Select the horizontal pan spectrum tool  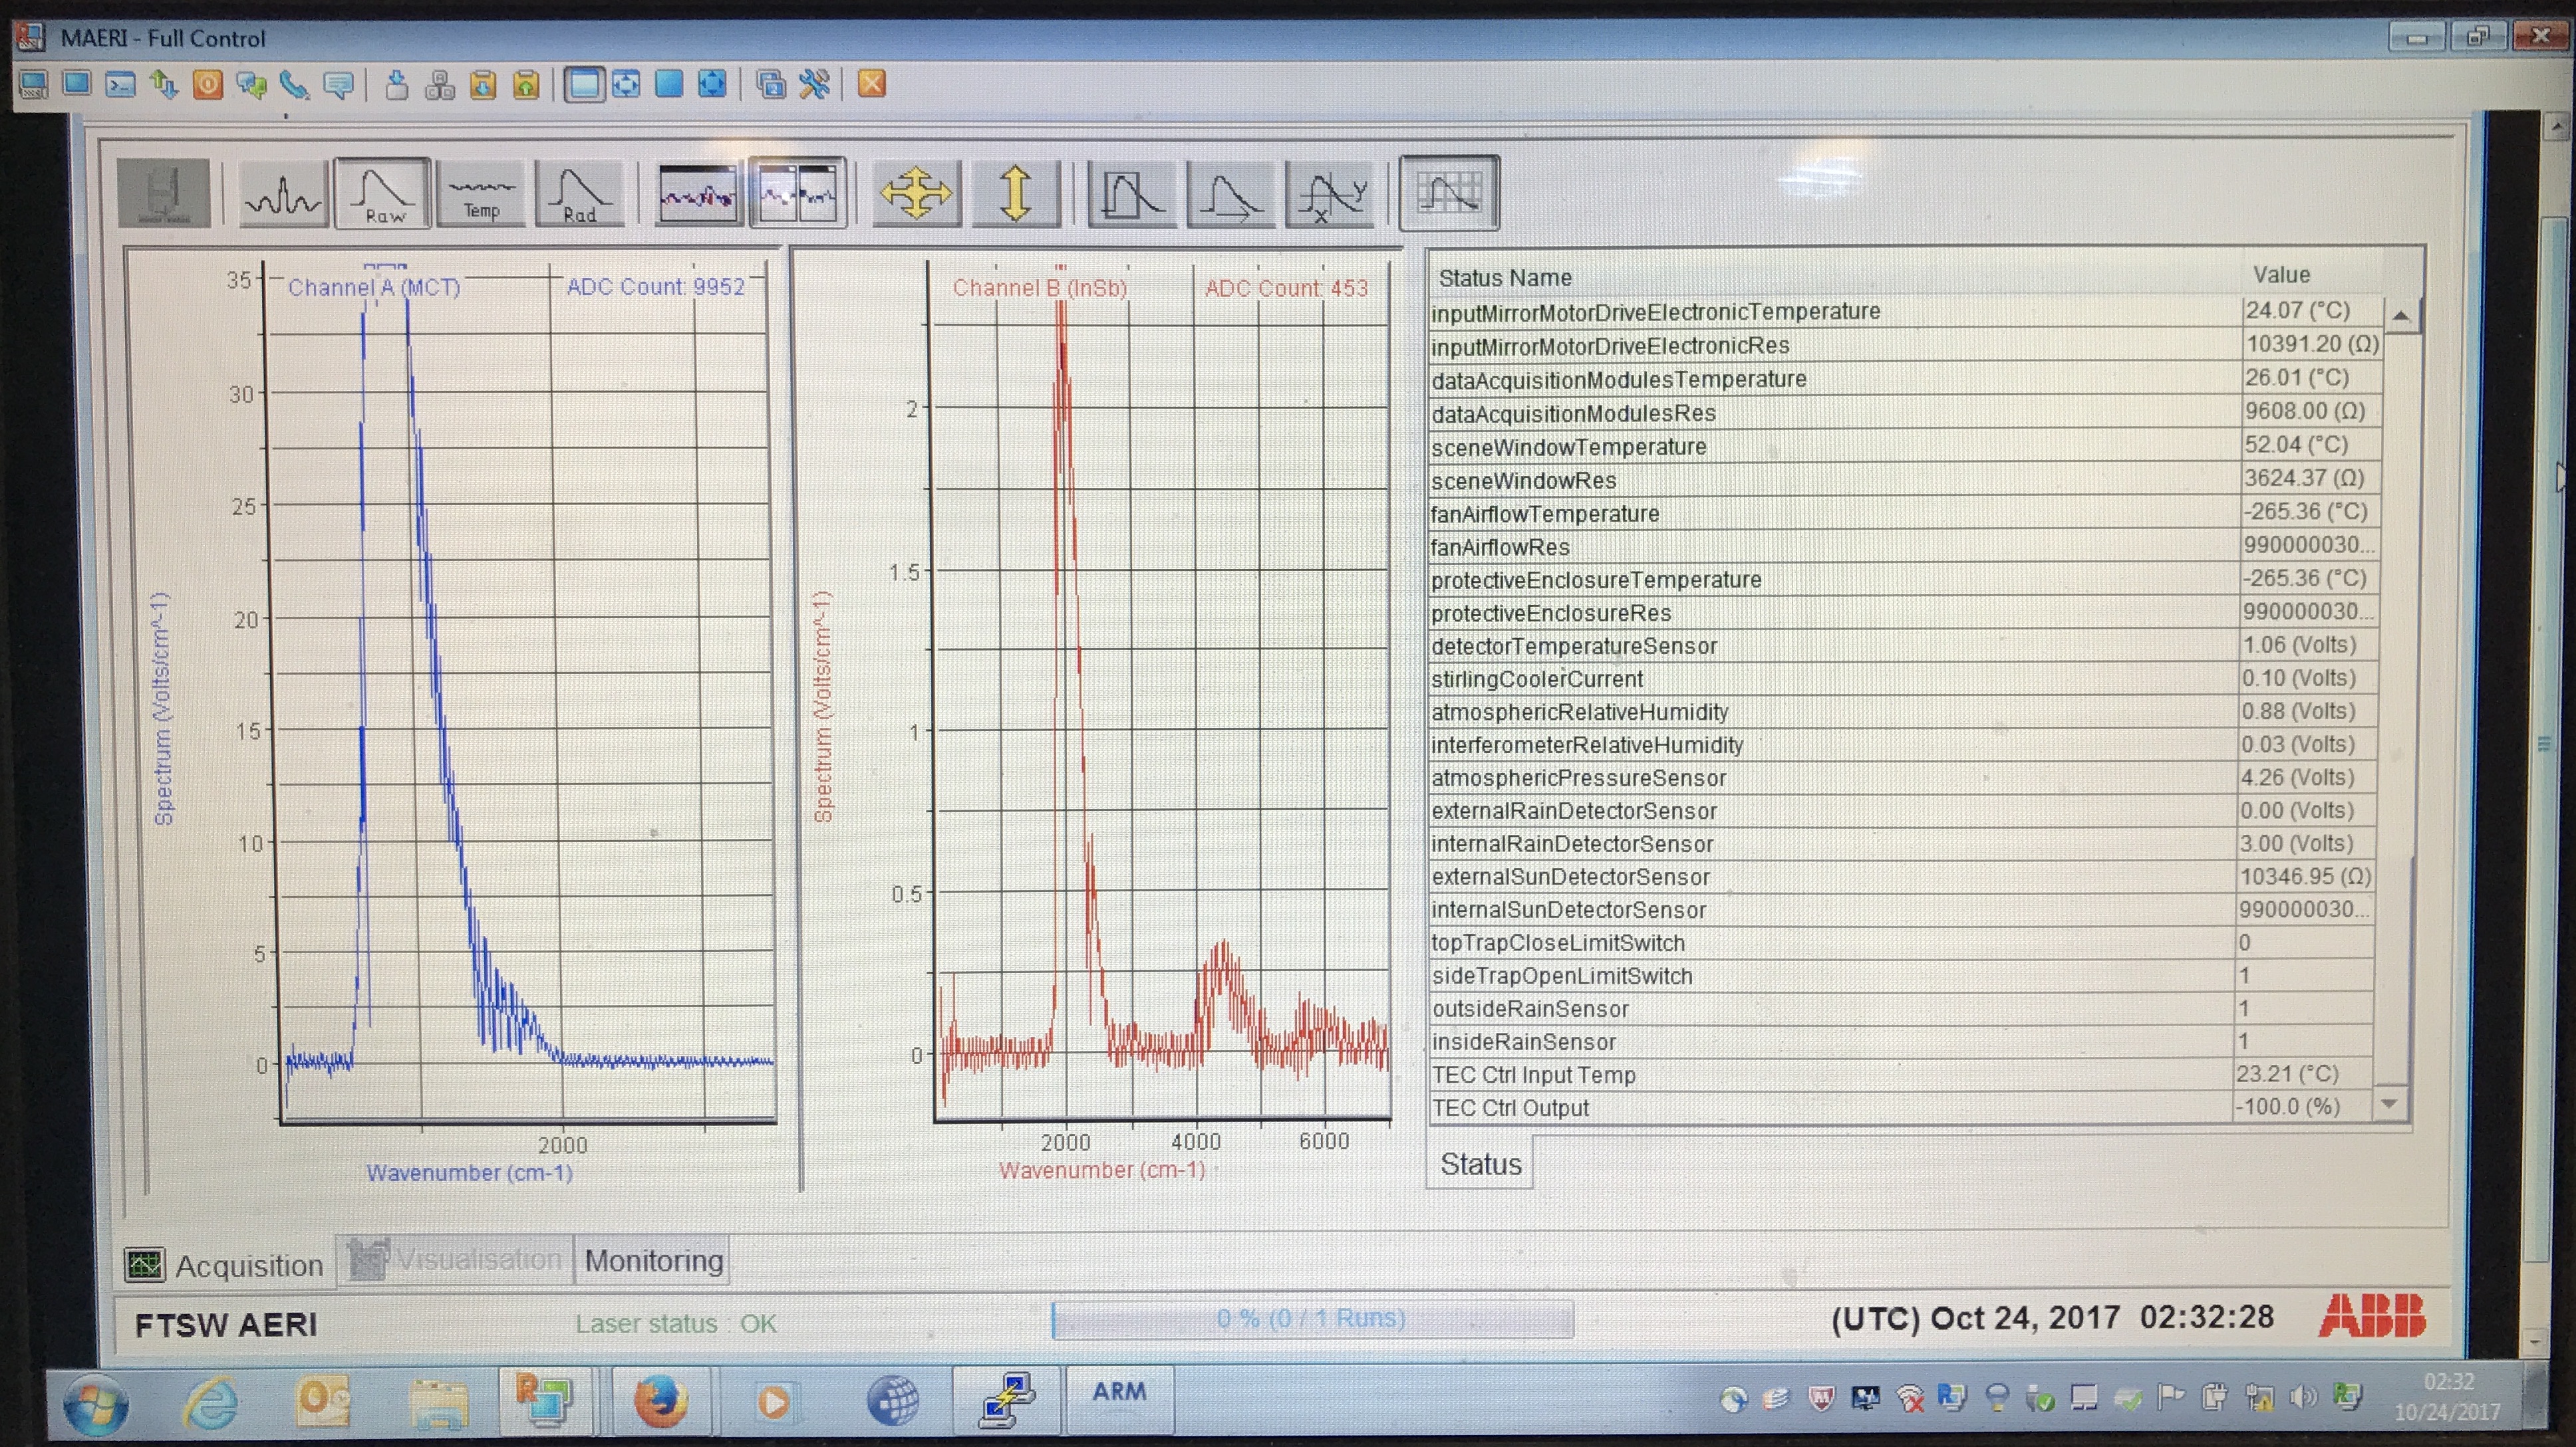[x=1231, y=193]
